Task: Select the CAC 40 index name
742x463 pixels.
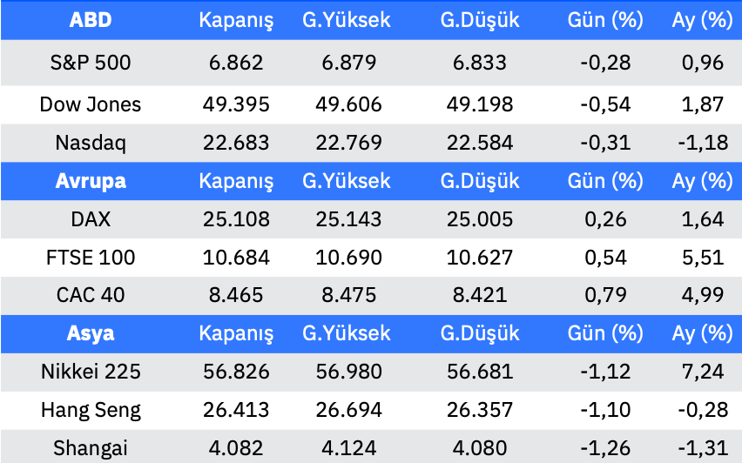Action: coord(91,295)
